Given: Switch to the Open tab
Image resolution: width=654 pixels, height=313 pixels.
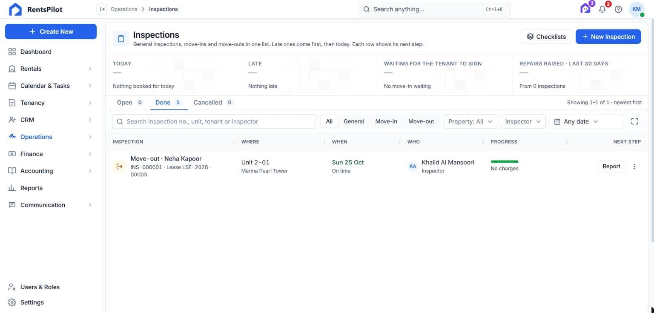Looking at the screenshot, I should [x=130, y=103].
